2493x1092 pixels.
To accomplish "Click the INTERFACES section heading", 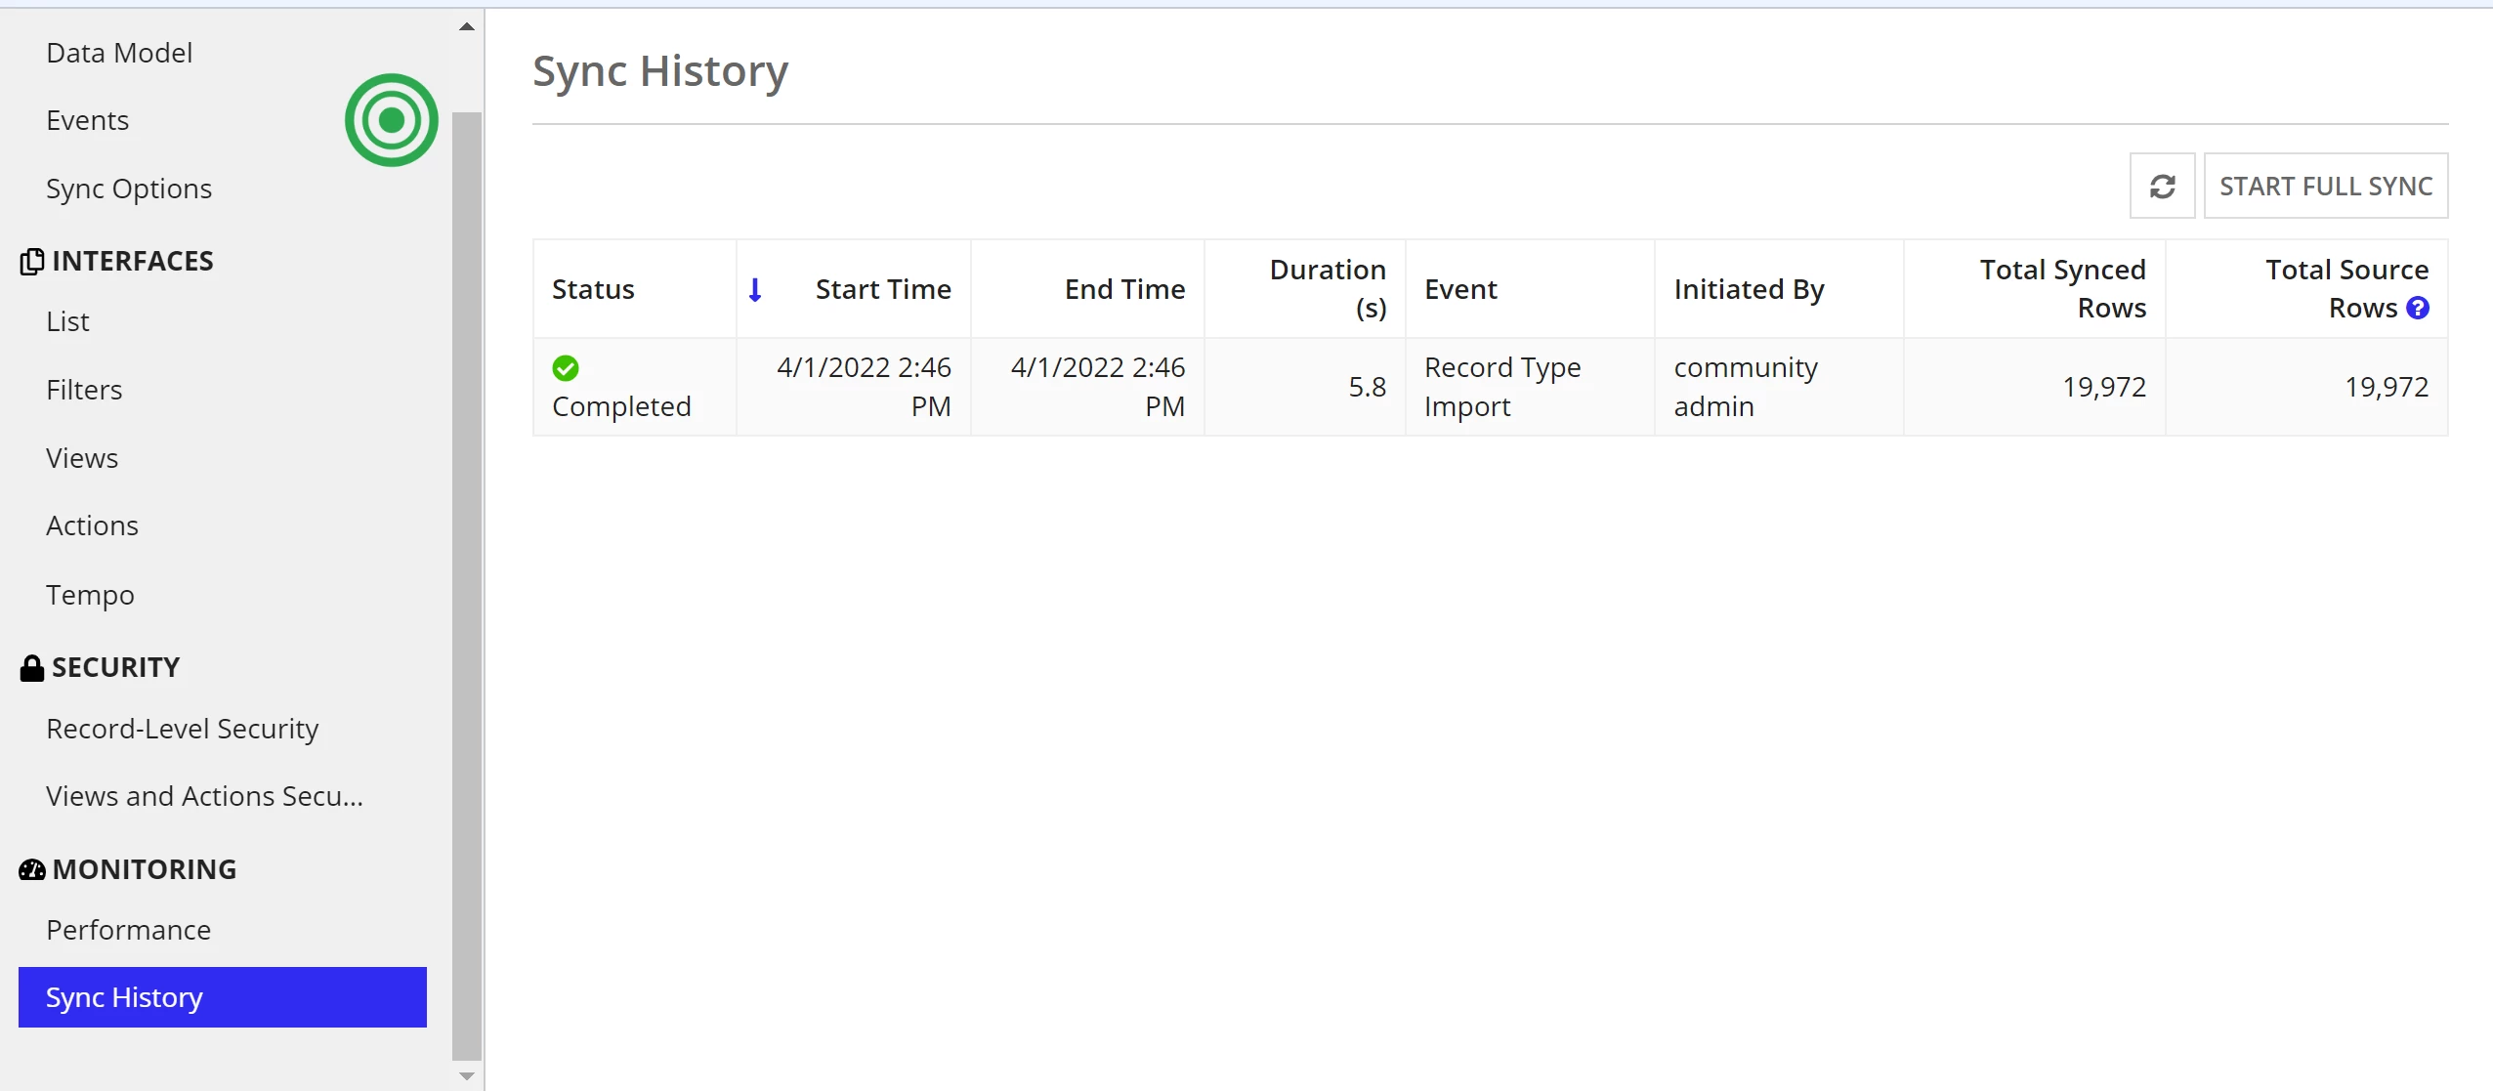I will (133, 262).
